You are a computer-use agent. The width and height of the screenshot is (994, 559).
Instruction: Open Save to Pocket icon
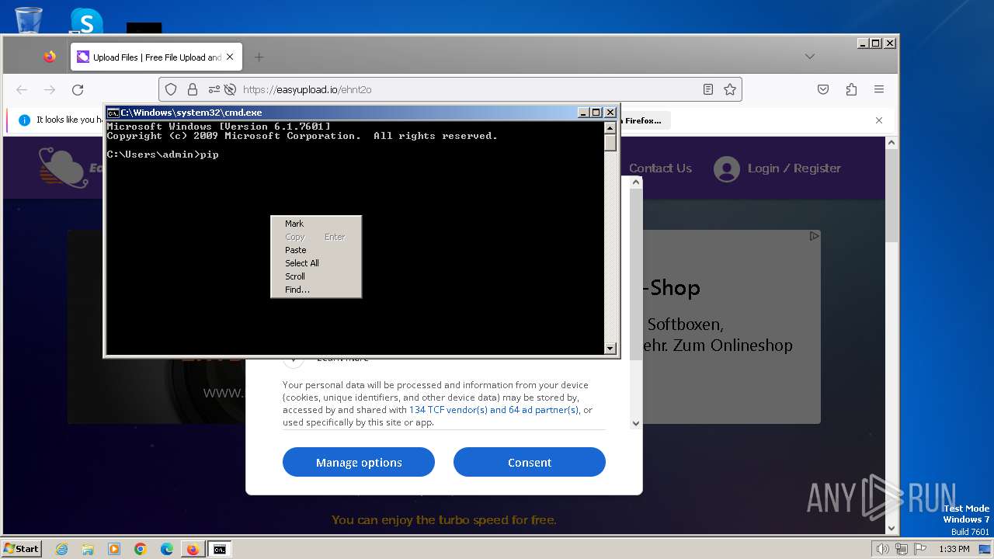coord(823,89)
